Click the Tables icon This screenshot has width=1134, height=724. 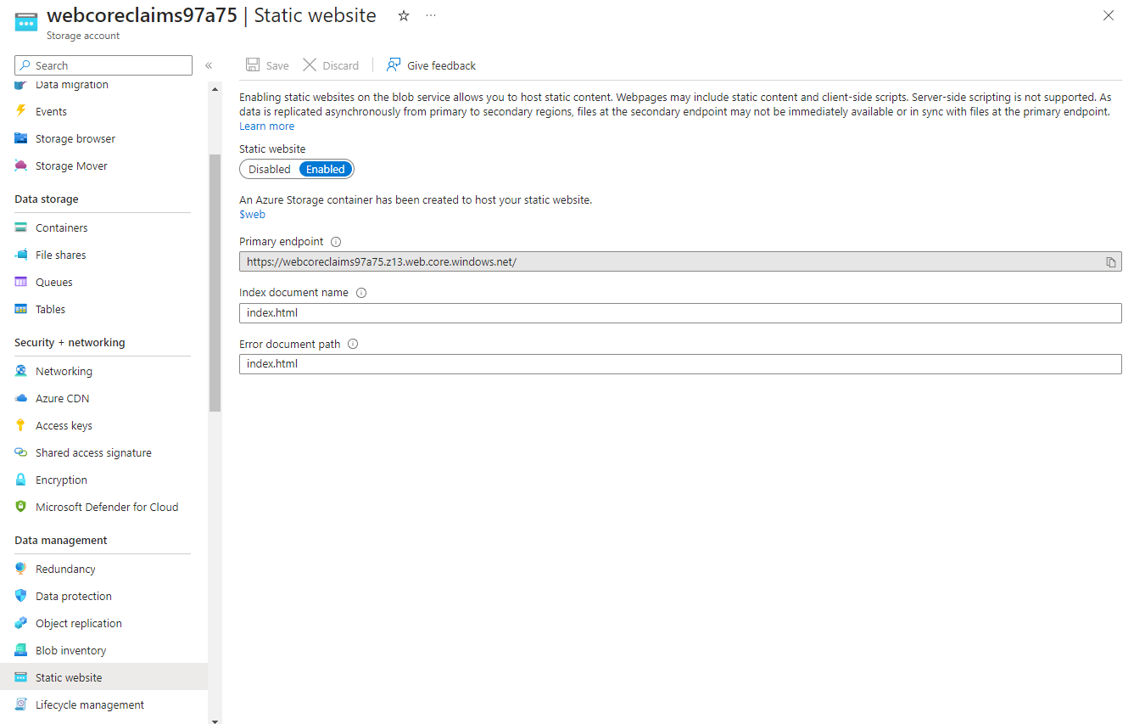tap(21, 309)
